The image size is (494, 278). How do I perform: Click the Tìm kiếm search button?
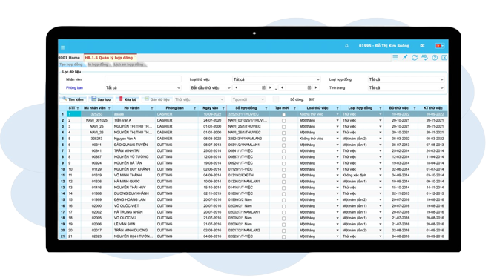click(x=73, y=99)
